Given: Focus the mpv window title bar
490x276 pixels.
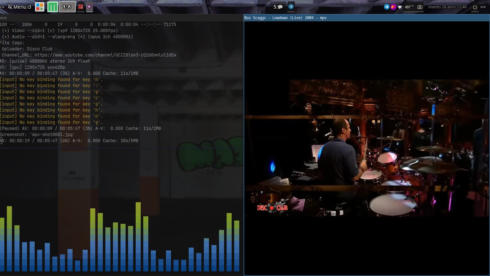Looking at the screenshot, I should [x=367, y=18].
